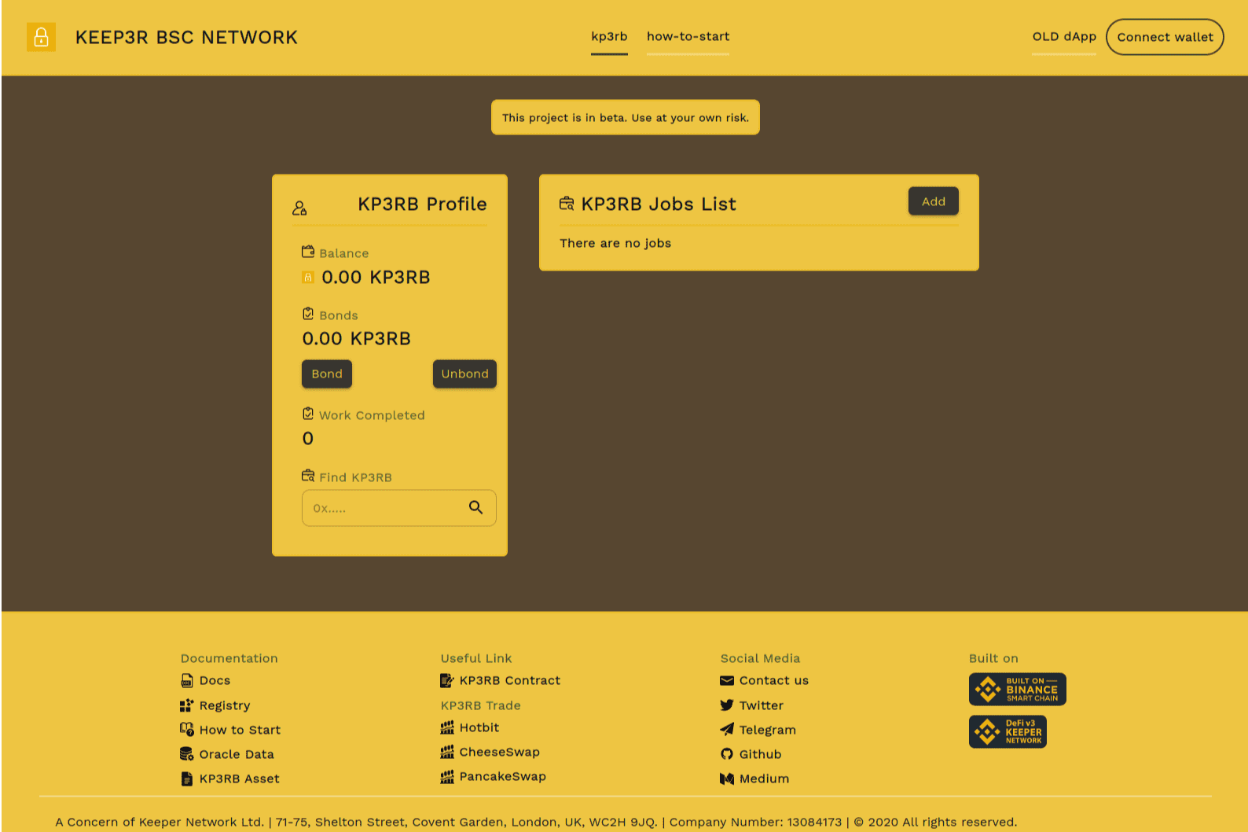
Task: Click the Work Completed value 0
Action: coord(308,438)
